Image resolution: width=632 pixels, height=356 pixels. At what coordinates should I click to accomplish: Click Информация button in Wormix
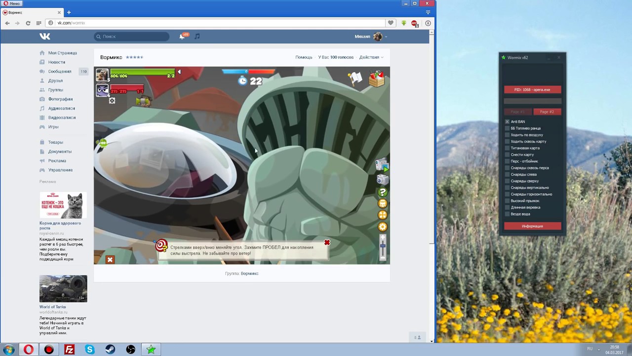532,226
